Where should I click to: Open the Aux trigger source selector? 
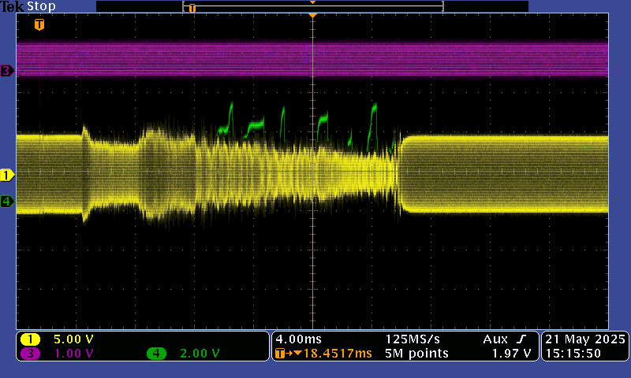[495, 339]
